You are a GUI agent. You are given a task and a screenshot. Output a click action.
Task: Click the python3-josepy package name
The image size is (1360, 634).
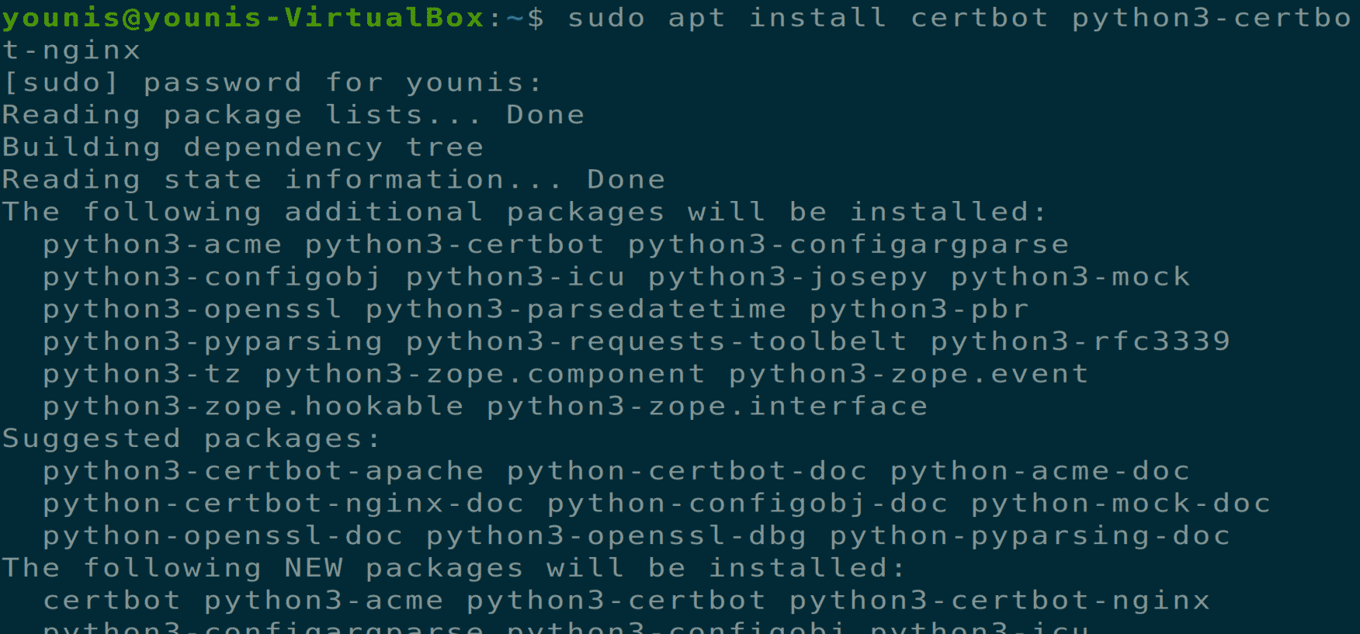point(787,277)
